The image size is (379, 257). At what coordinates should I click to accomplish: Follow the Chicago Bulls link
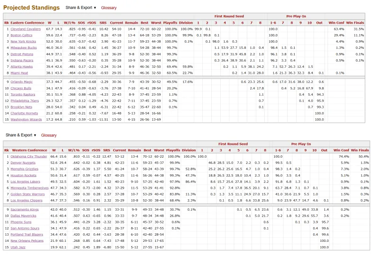21,89
